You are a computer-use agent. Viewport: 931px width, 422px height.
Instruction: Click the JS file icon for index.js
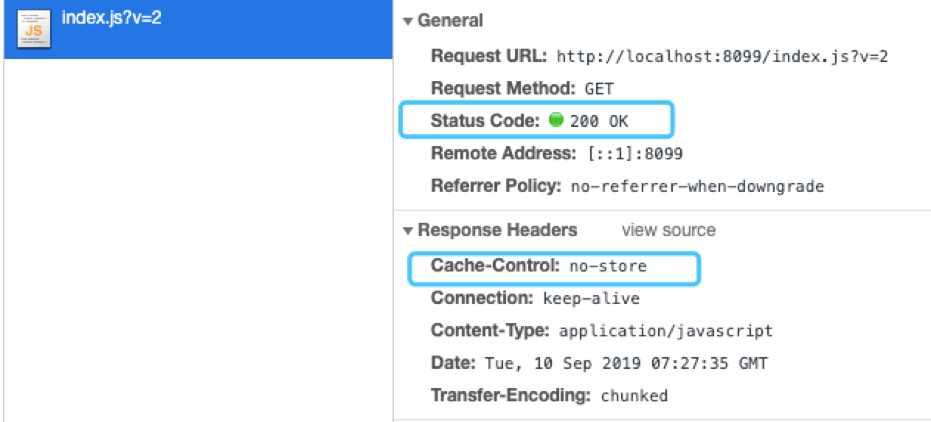coord(33,29)
